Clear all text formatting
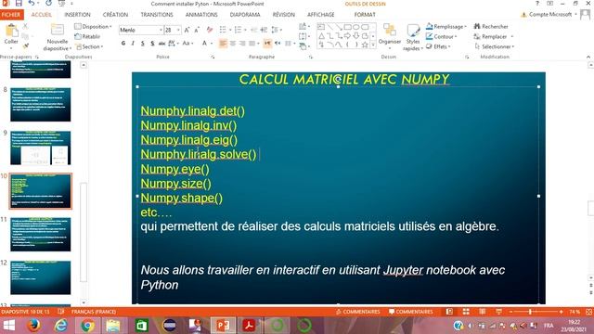594x334 pixels. [x=210, y=30]
